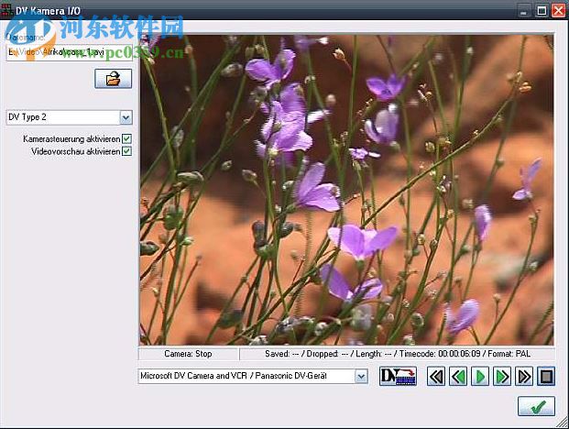Open the DV Type 2 dropdown
This screenshot has height=429, width=569.
(126, 117)
